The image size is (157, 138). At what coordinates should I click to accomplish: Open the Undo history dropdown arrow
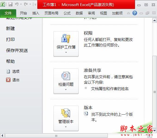(21, 4)
